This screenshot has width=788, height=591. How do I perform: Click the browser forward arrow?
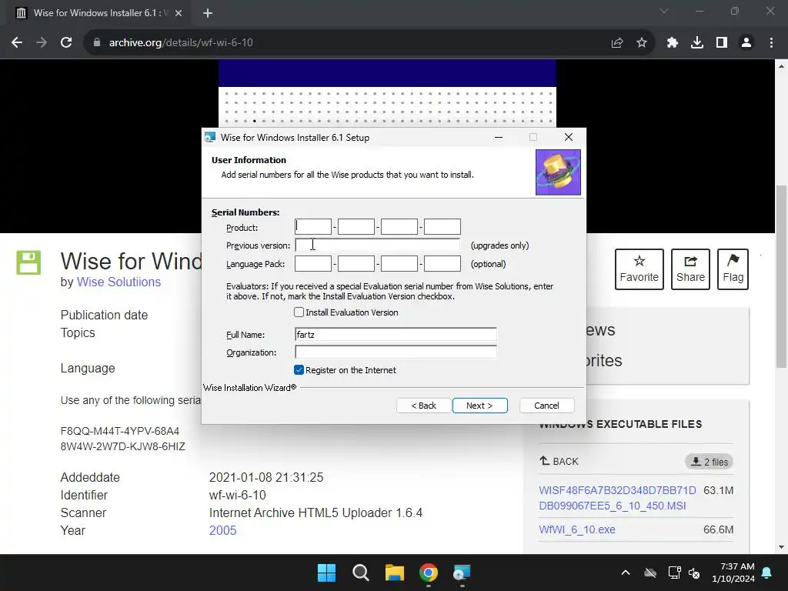[42, 43]
